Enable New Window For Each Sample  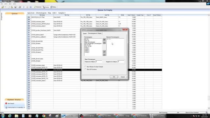(85, 67)
